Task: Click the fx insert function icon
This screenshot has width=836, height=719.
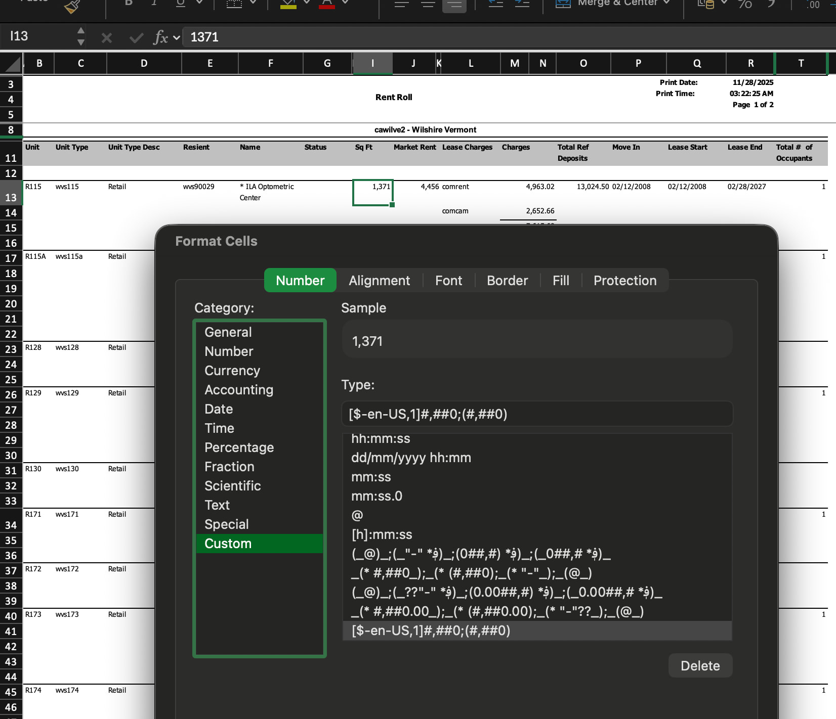Action: [160, 37]
